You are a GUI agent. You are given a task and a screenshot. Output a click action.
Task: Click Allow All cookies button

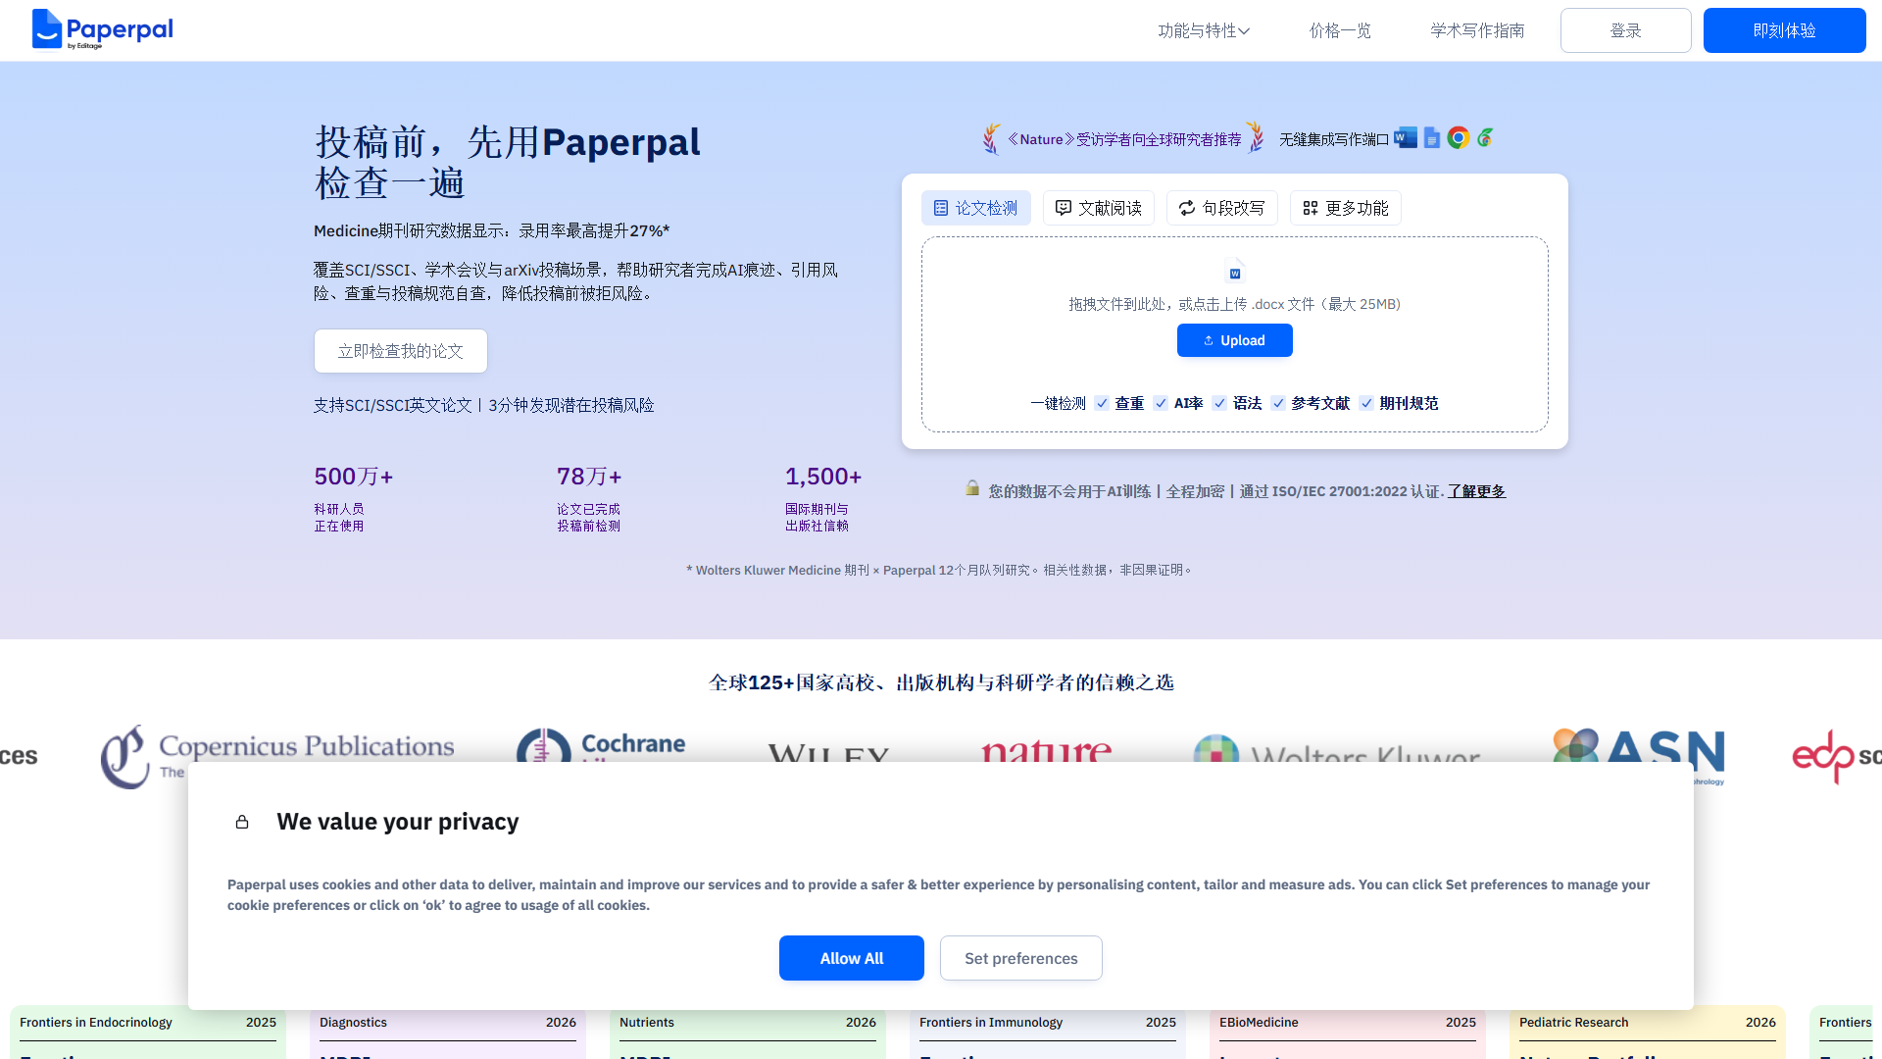pos(852,958)
